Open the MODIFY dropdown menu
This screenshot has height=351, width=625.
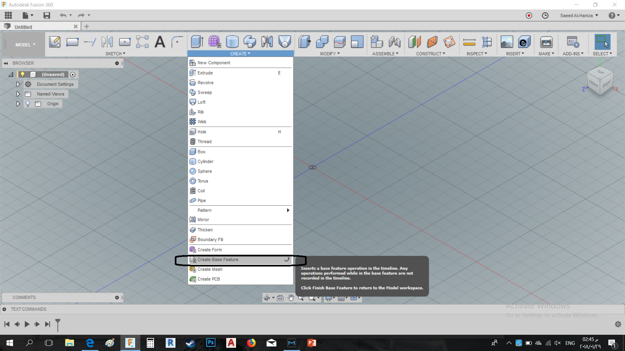pos(330,54)
